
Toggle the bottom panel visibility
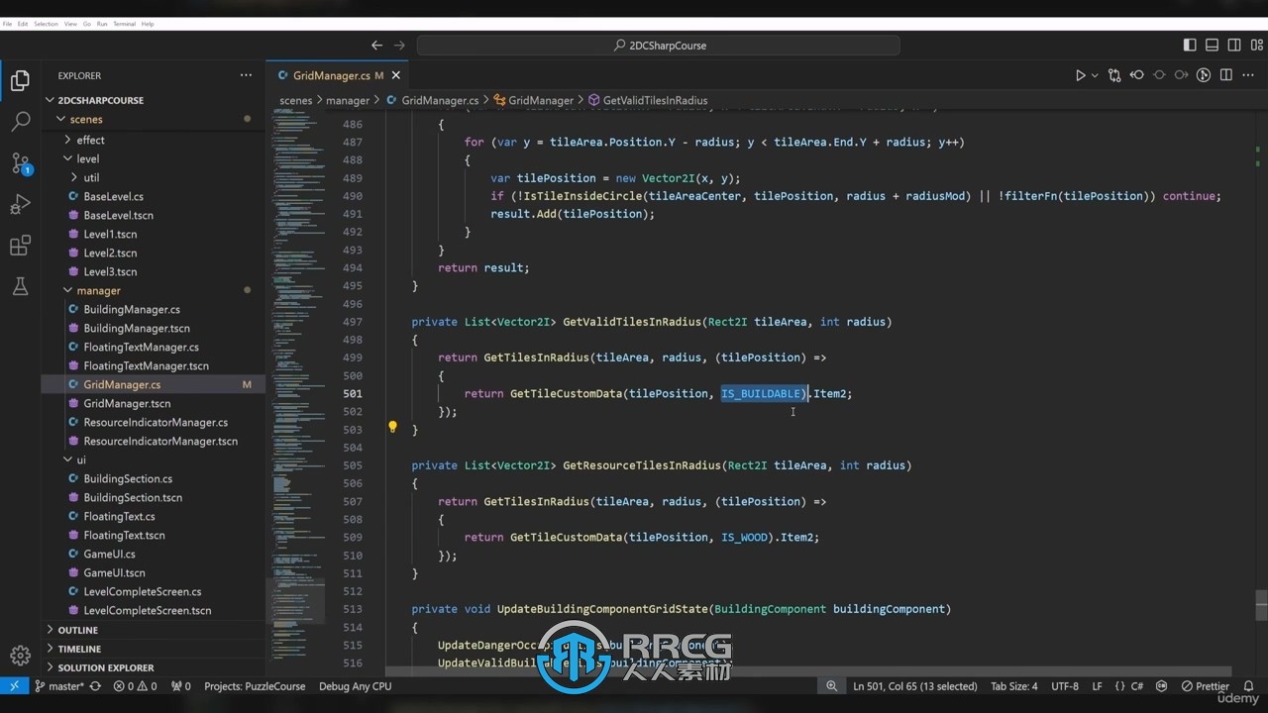pos(1212,46)
